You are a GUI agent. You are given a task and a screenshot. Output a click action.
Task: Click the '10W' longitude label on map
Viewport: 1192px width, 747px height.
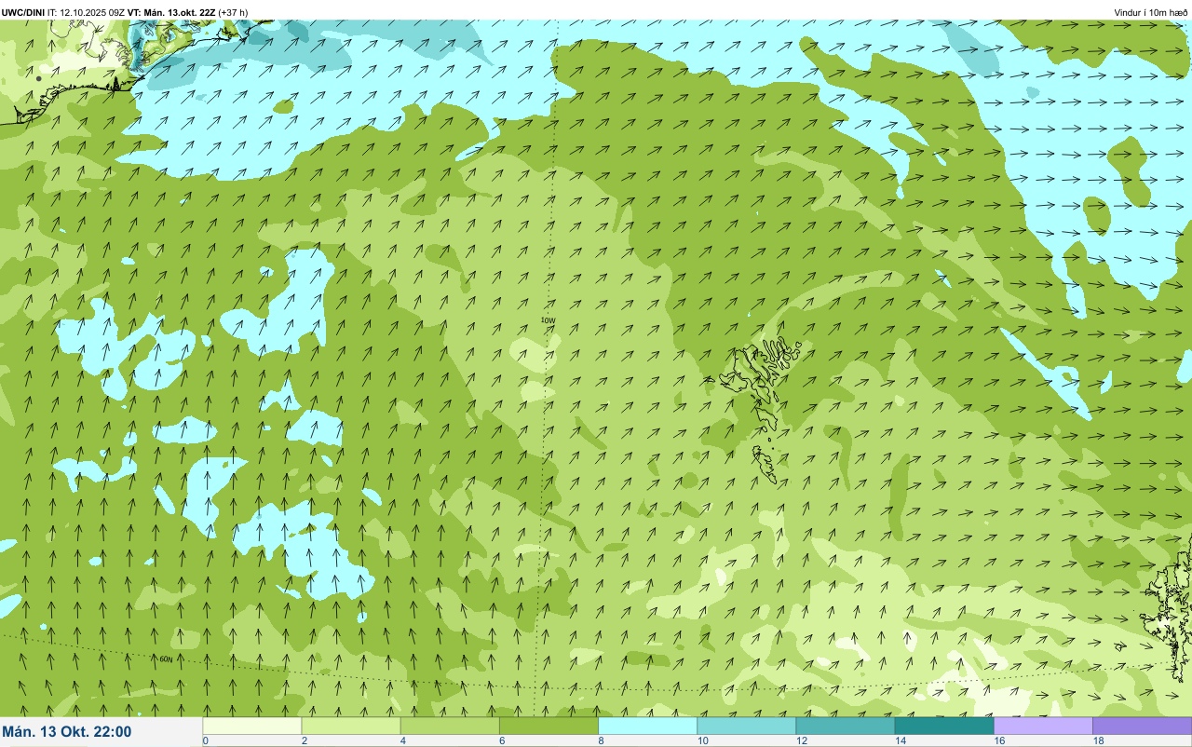click(x=548, y=320)
